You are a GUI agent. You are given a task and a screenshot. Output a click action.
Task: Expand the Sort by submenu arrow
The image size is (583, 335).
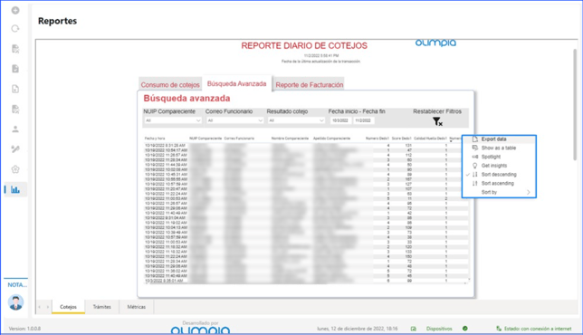pos(529,192)
